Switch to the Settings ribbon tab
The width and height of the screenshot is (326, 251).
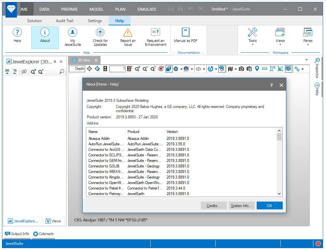pyautogui.click(x=95, y=21)
